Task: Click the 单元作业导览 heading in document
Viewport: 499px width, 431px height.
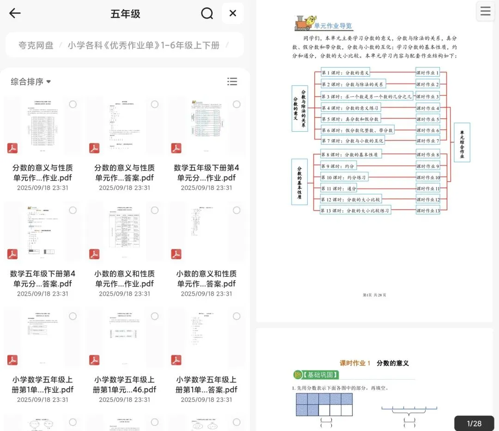Action: pos(333,26)
